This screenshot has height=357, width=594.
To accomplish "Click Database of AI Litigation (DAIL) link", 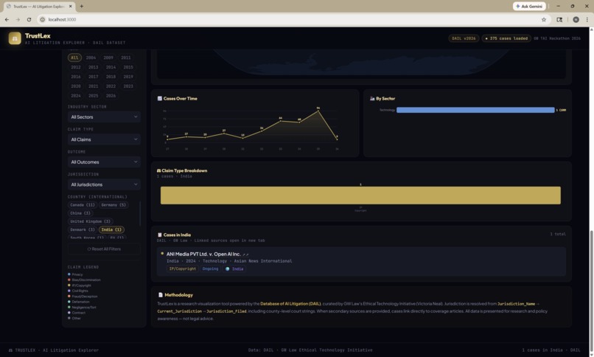I will point(290,304).
